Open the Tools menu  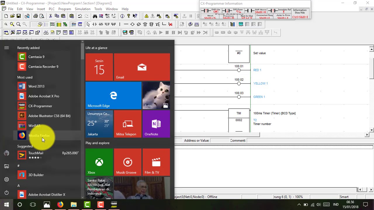tap(98, 9)
